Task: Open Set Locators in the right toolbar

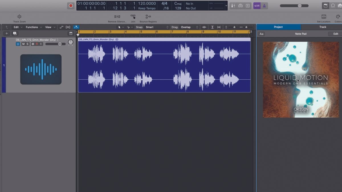Action: (x=323, y=17)
